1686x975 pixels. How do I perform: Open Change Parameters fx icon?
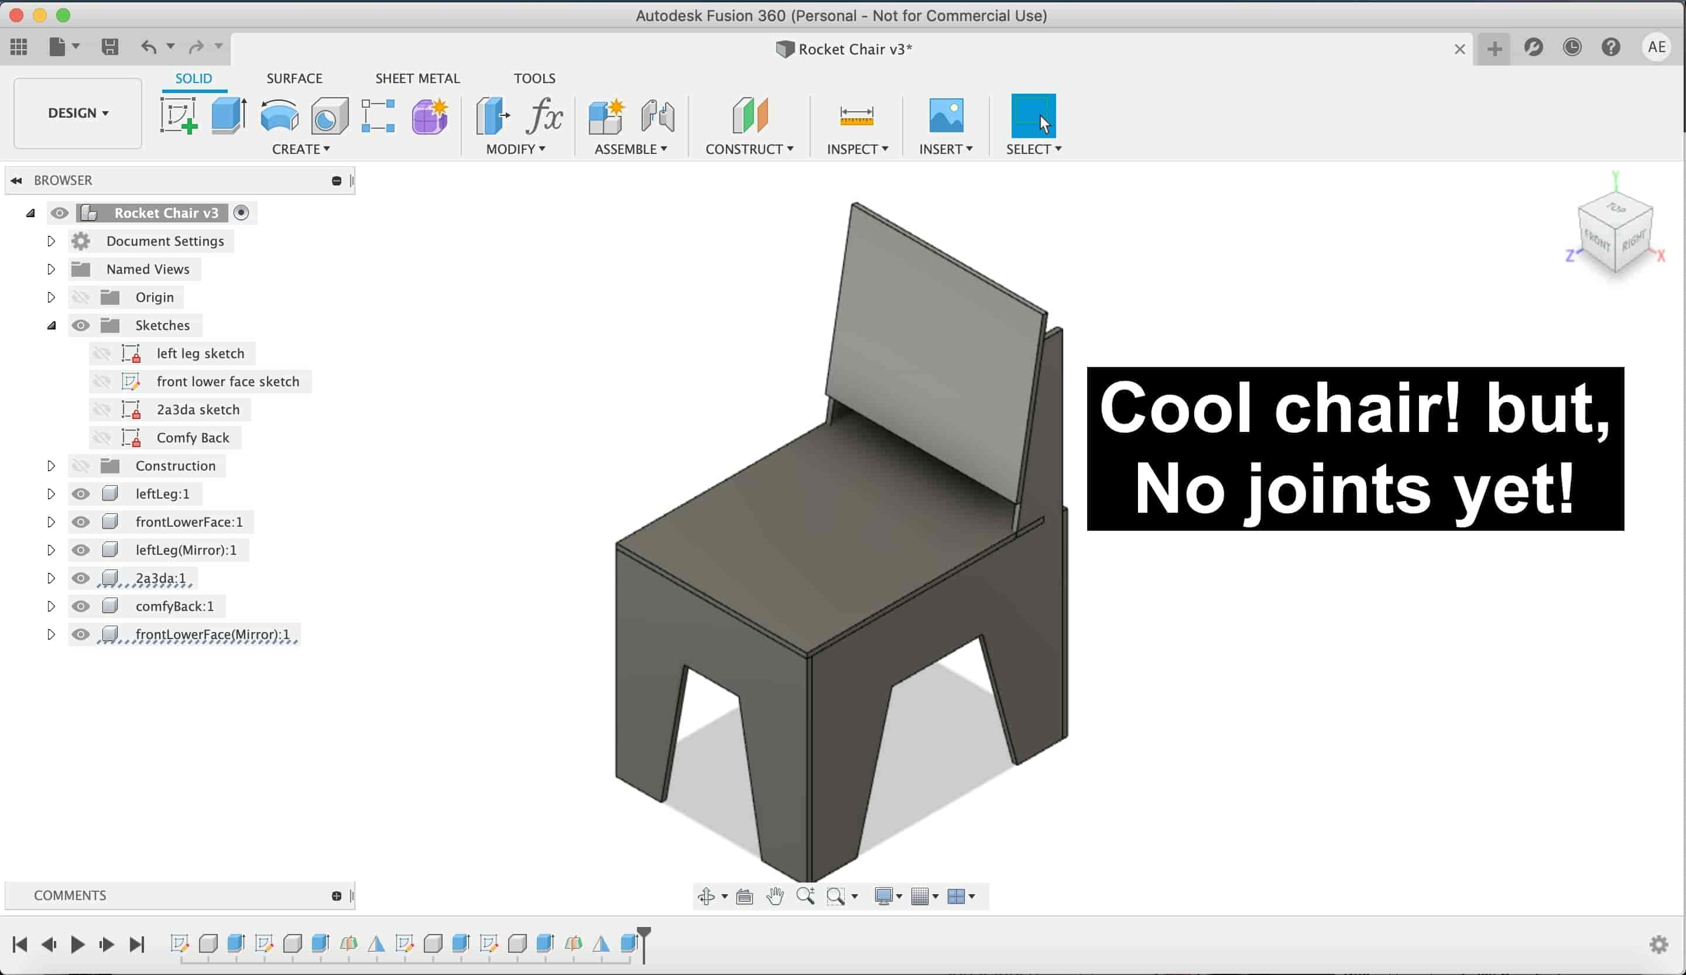pyautogui.click(x=544, y=116)
